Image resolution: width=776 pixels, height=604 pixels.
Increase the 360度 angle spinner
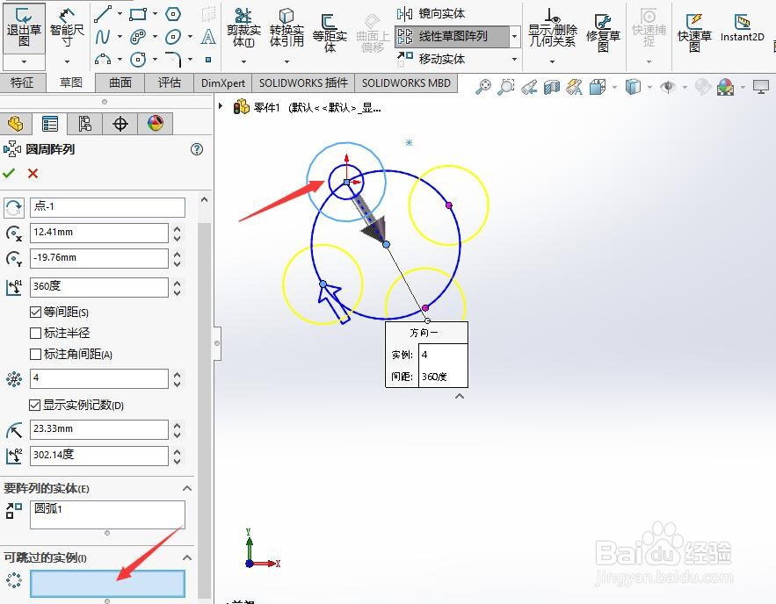click(x=178, y=283)
